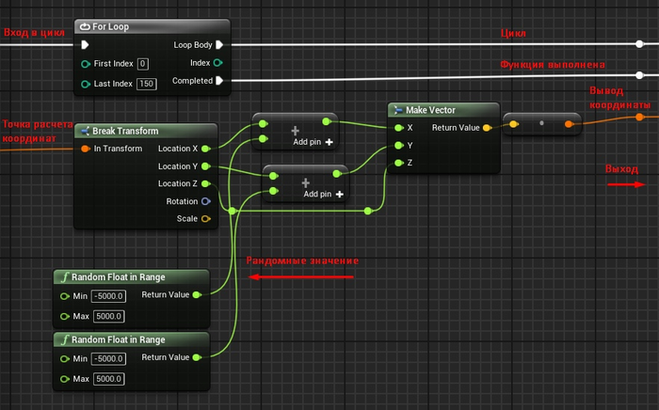Image resolution: width=659 pixels, height=410 pixels.
Task: Click the Last Index value field showing 150
Action: coord(146,84)
